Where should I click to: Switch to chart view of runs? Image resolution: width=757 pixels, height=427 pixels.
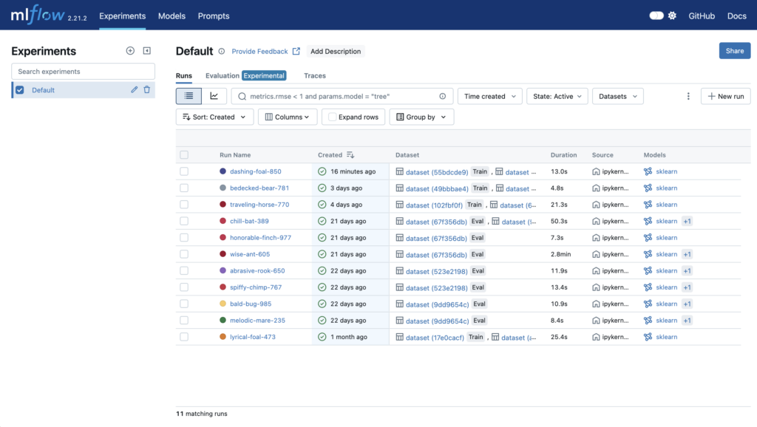(x=214, y=96)
